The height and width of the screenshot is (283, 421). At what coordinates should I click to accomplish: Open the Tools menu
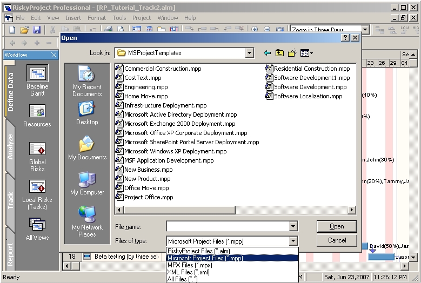click(119, 18)
